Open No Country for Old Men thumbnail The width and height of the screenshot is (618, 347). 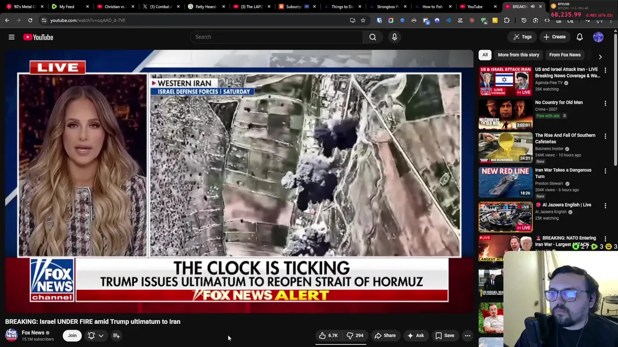(506, 114)
